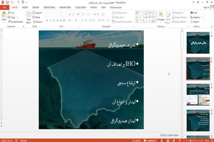Screen dimensions: 214x142
Task: Switch to SLIDE SHOW tab
Action: [x=81, y=7]
